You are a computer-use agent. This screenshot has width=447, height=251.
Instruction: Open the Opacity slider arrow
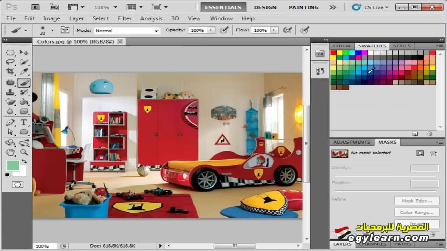[211, 30]
